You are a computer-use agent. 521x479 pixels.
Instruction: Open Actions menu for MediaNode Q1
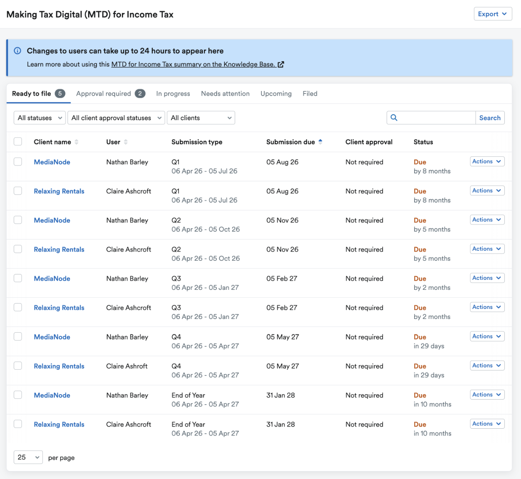point(487,161)
